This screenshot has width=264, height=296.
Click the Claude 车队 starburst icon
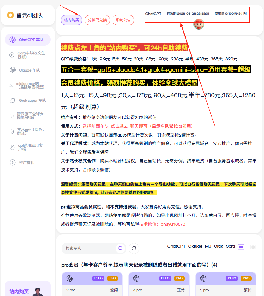click(12, 70)
